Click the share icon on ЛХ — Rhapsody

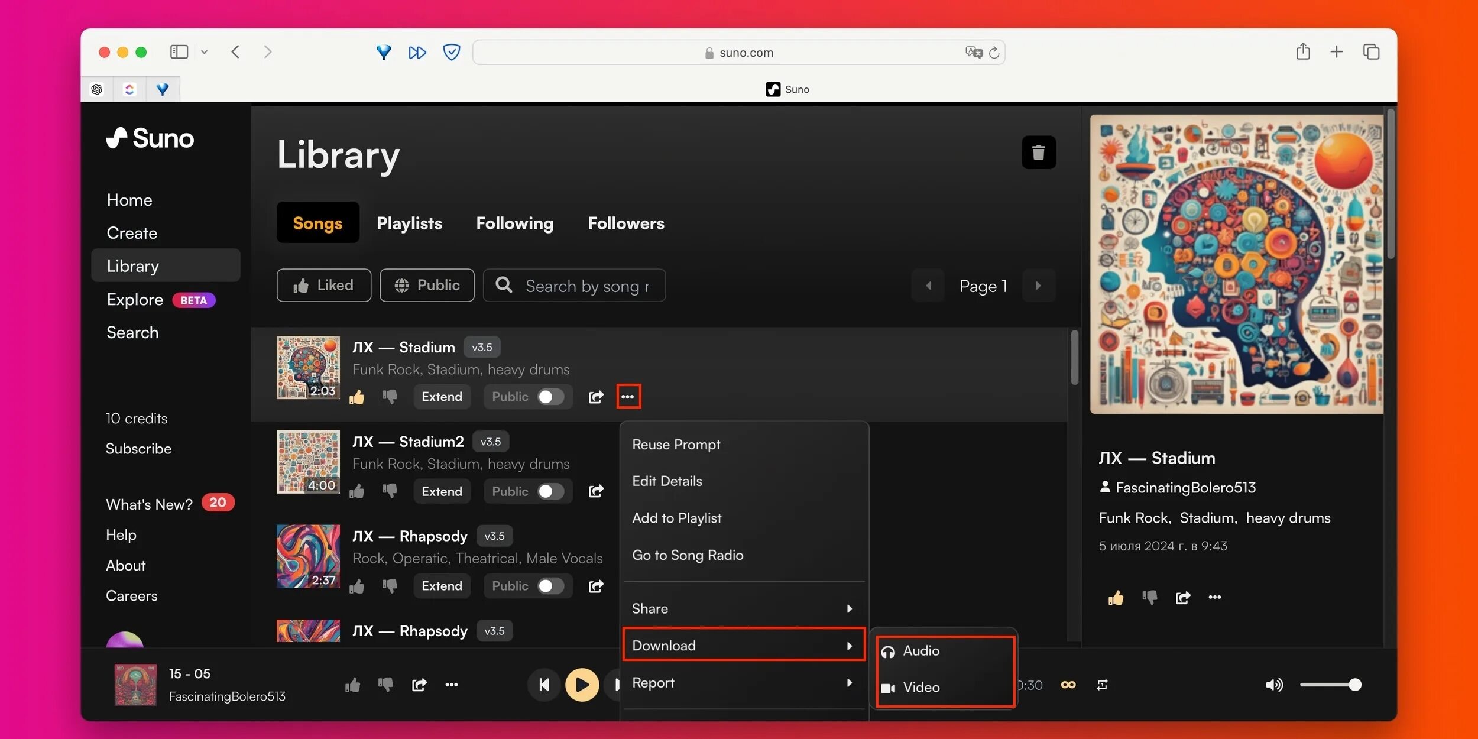(x=596, y=586)
